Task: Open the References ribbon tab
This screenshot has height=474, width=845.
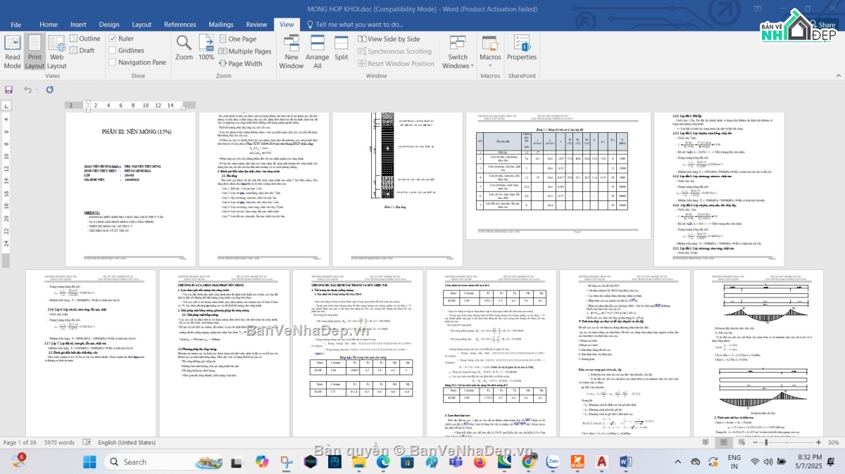Action: click(x=180, y=25)
